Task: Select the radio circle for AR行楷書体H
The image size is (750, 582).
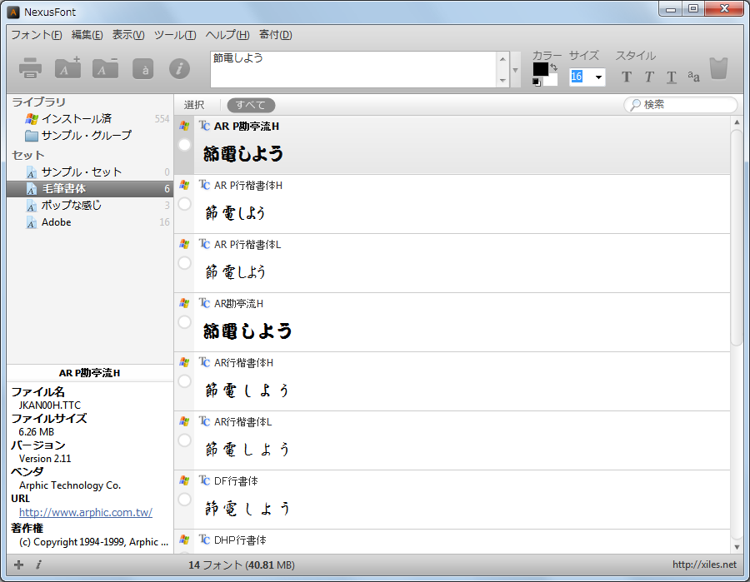Action: click(185, 381)
